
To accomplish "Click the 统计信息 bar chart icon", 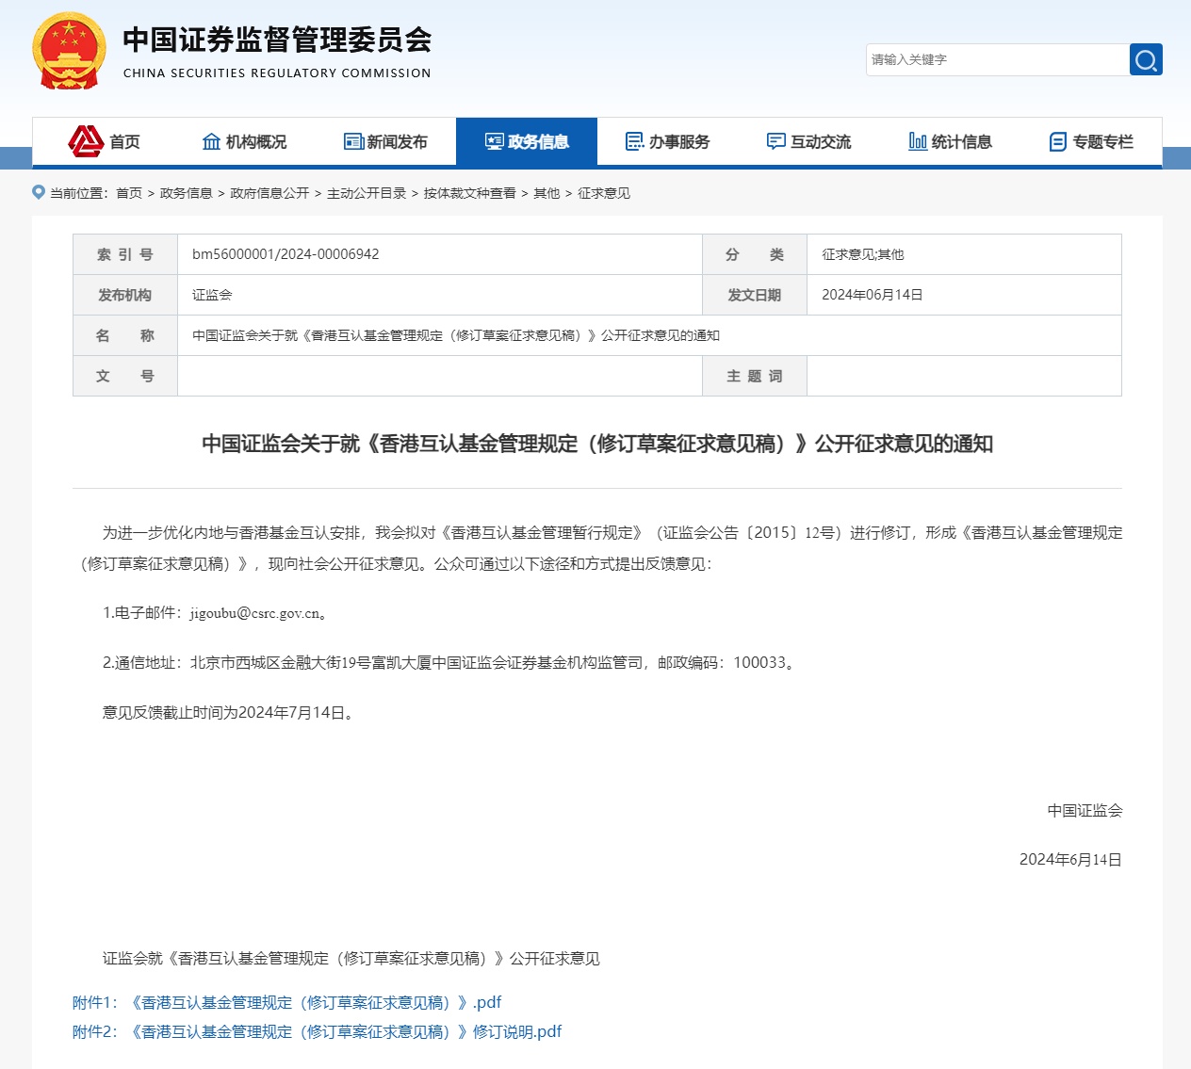I will [917, 140].
